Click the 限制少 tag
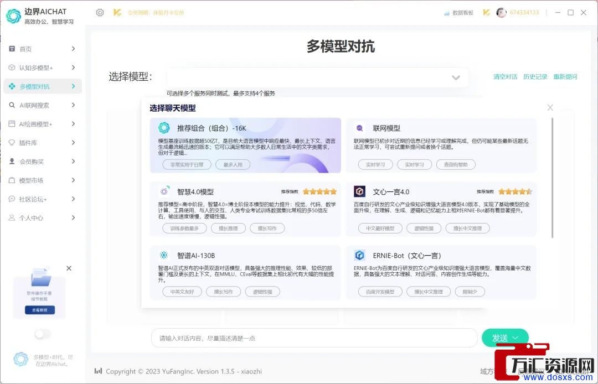 click(470, 292)
